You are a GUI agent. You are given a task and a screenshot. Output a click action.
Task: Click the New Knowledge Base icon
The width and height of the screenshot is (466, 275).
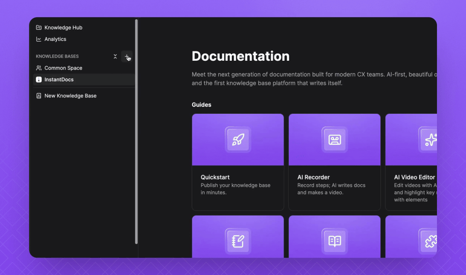[x=39, y=96]
